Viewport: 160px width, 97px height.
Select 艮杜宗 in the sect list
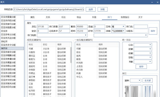[12, 42]
